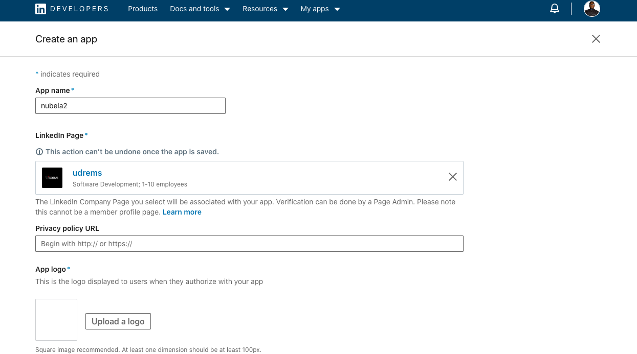637x354 pixels.
Task: Click the empty app logo preview box
Action: pos(56,320)
